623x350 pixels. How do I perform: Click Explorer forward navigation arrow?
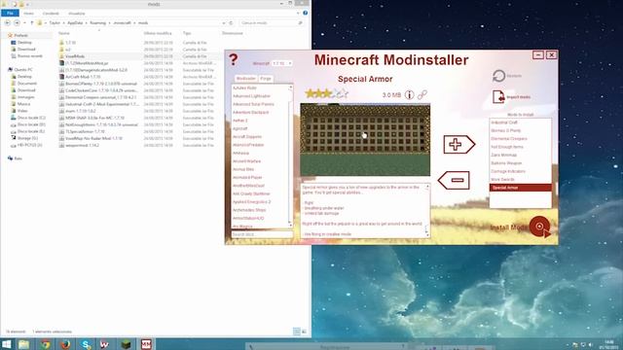(17, 23)
